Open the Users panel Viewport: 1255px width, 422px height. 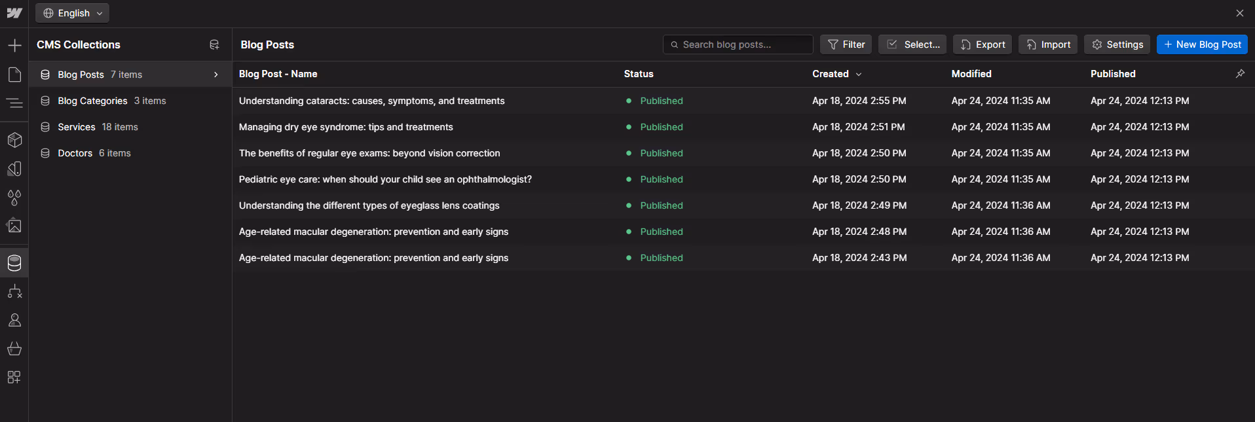pyautogui.click(x=14, y=320)
